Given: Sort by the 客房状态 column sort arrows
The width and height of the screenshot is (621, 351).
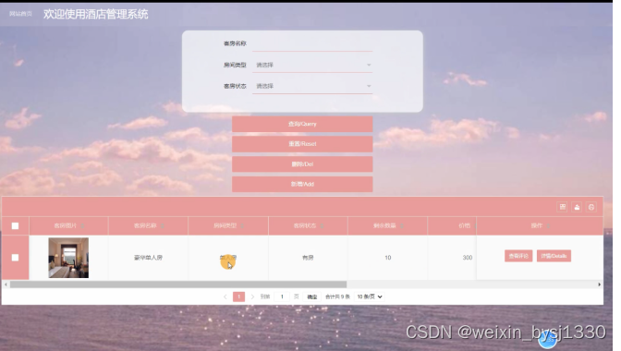Looking at the screenshot, I should pyautogui.click(x=322, y=226).
